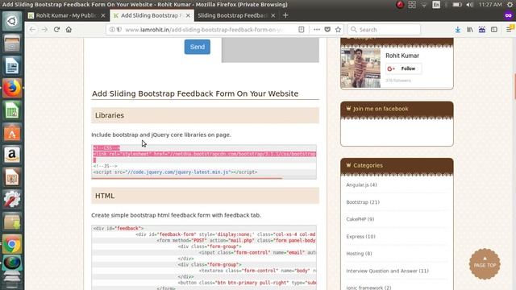Viewport: 516px width, 290px height.
Task: Select the Add Sliding Bootstrap tab
Action: click(x=152, y=15)
